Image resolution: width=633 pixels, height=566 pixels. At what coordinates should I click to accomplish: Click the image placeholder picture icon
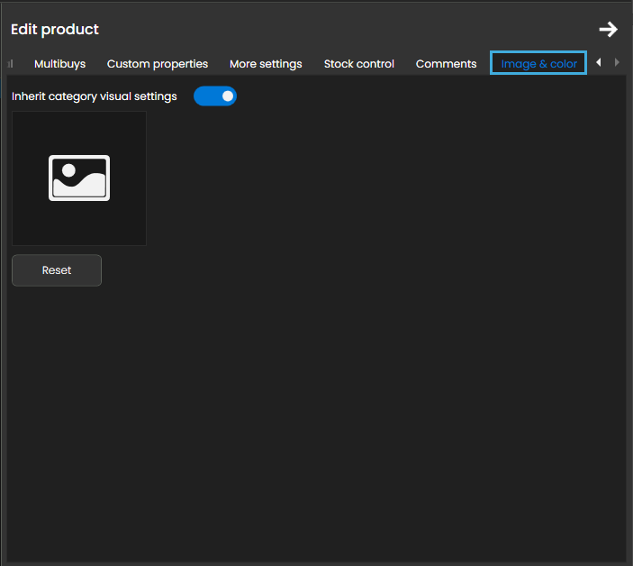(x=79, y=178)
